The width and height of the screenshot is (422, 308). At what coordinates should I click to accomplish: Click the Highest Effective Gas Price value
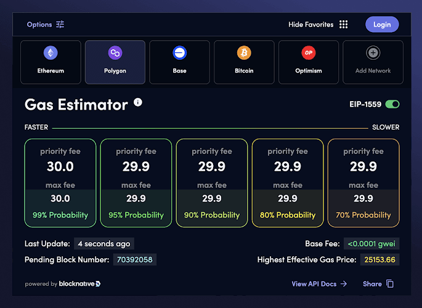379,260
